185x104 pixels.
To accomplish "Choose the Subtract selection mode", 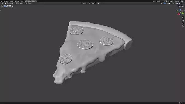I will (9, 6).
